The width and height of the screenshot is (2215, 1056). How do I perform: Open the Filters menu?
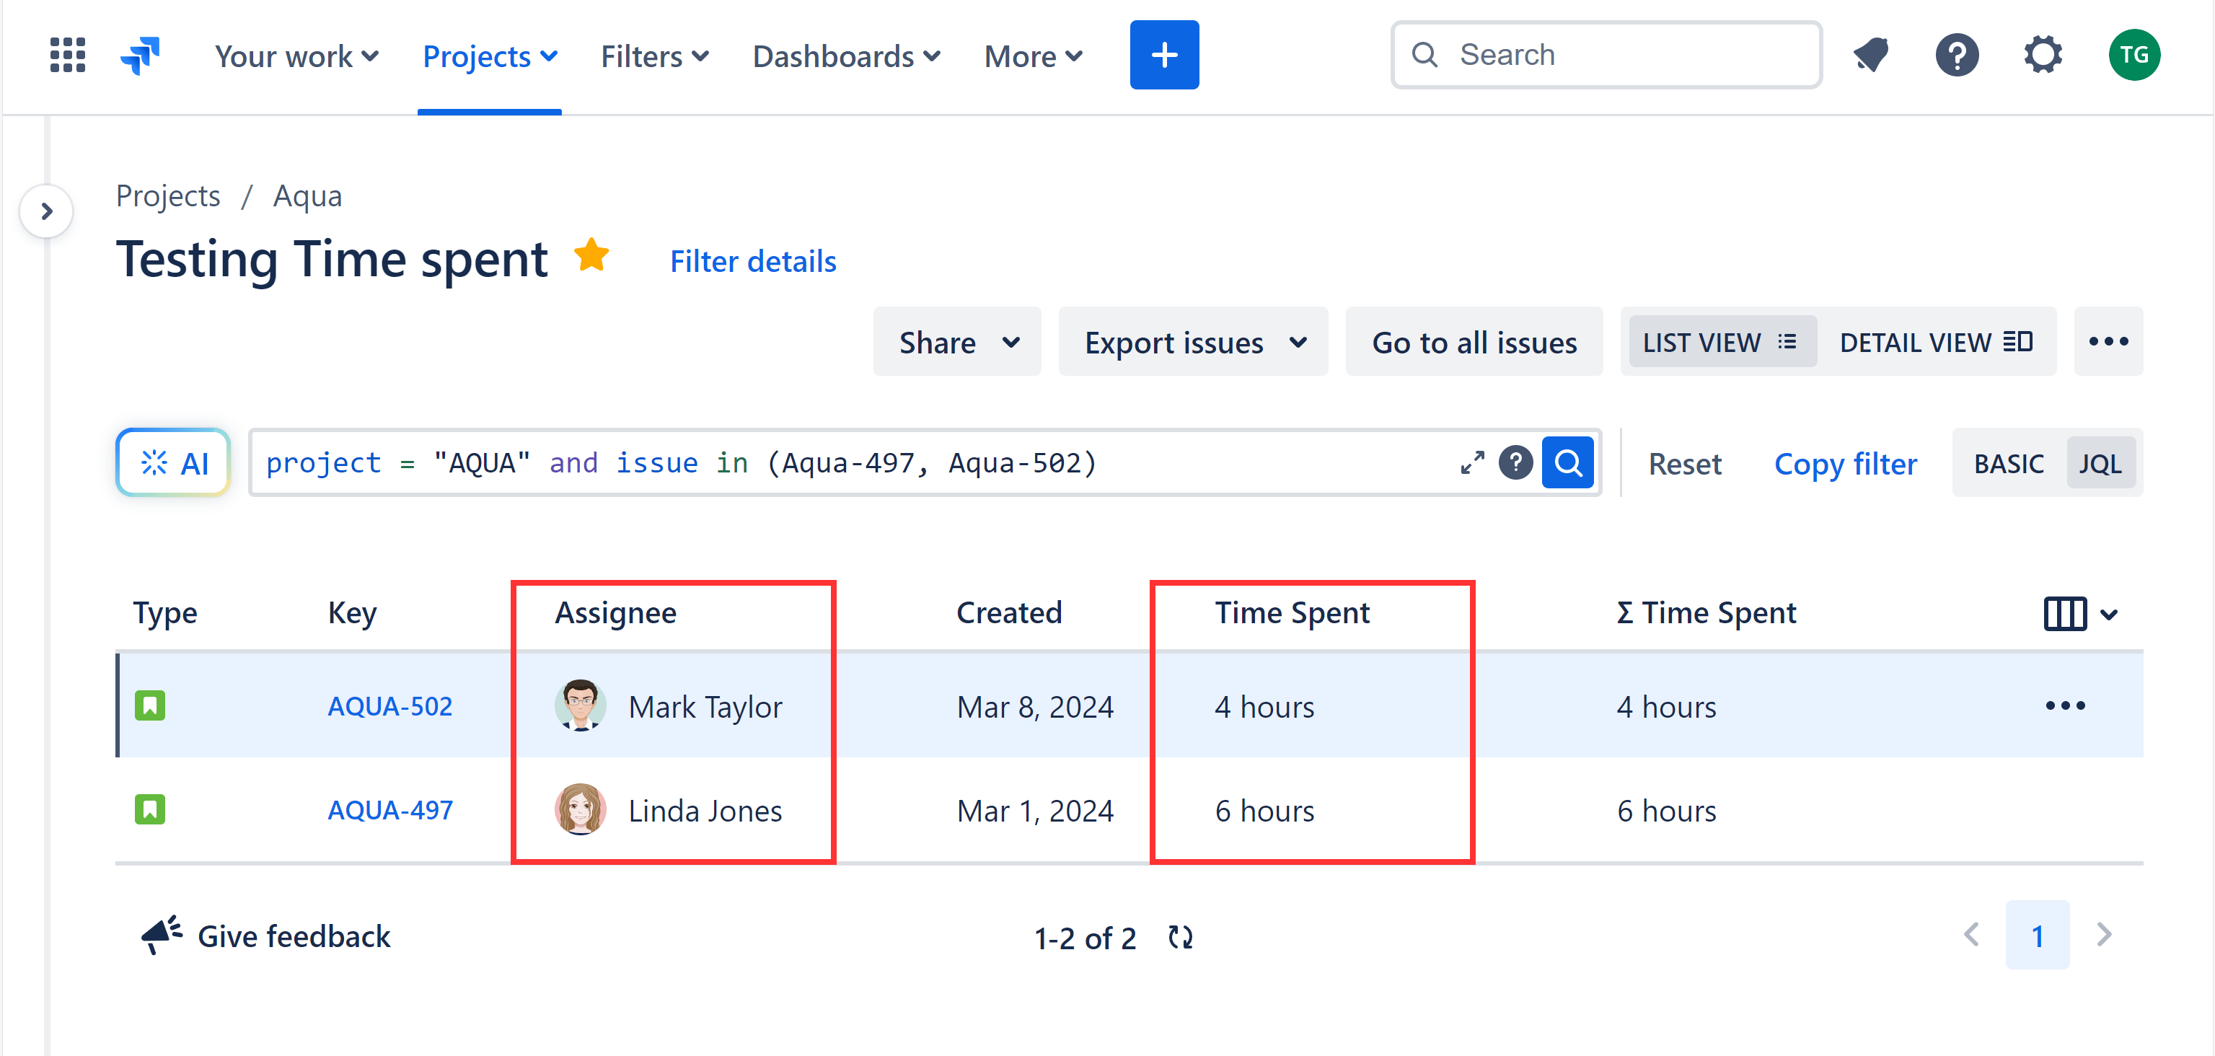pos(653,55)
